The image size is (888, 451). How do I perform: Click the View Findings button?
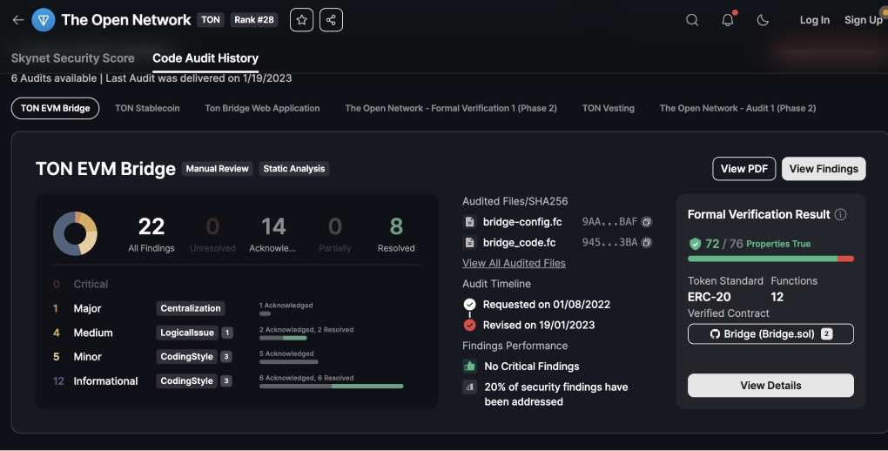[x=824, y=169]
